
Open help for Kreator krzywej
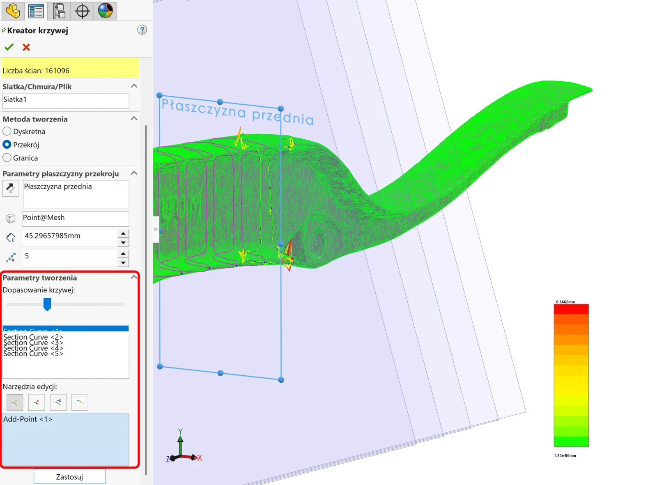pyautogui.click(x=142, y=30)
